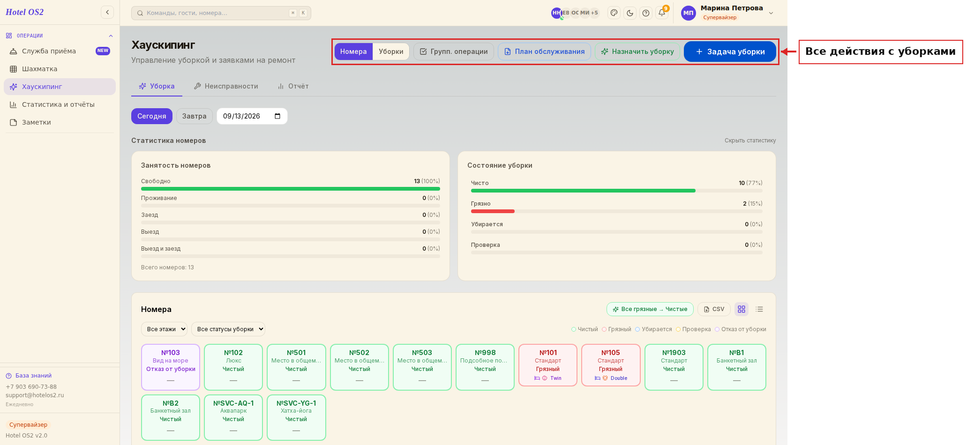The image size is (974, 445).
Task: Switch to the Отчёт tab
Action: coord(293,86)
